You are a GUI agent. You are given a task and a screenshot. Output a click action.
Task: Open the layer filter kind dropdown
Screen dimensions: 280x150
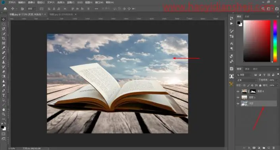[244, 75]
